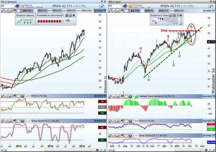Toggle square box in weekly Slow Stoch toolbar
The image size is (216, 152).
point(19,121)
